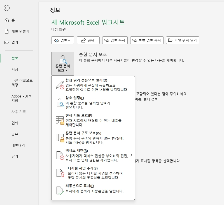Select 디지털 서명 추가(S)
Viewport: 224px width, 205px height.
tap(93, 173)
